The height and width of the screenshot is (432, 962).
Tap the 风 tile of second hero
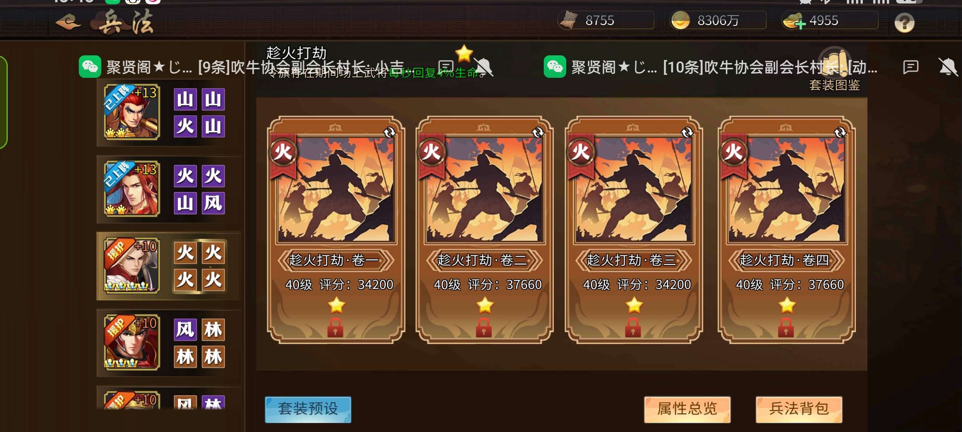click(x=213, y=203)
